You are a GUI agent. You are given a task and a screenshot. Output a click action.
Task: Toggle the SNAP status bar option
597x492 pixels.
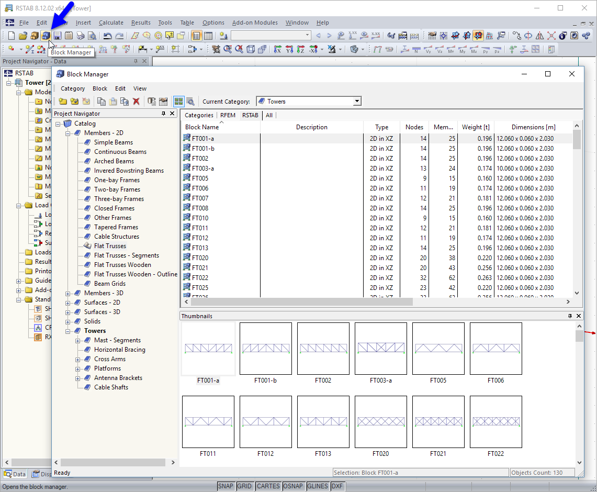(226, 486)
